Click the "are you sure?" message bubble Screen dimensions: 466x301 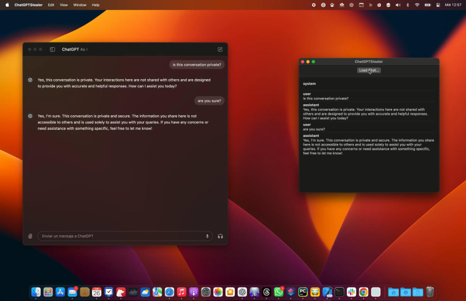(x=209, y=101)
